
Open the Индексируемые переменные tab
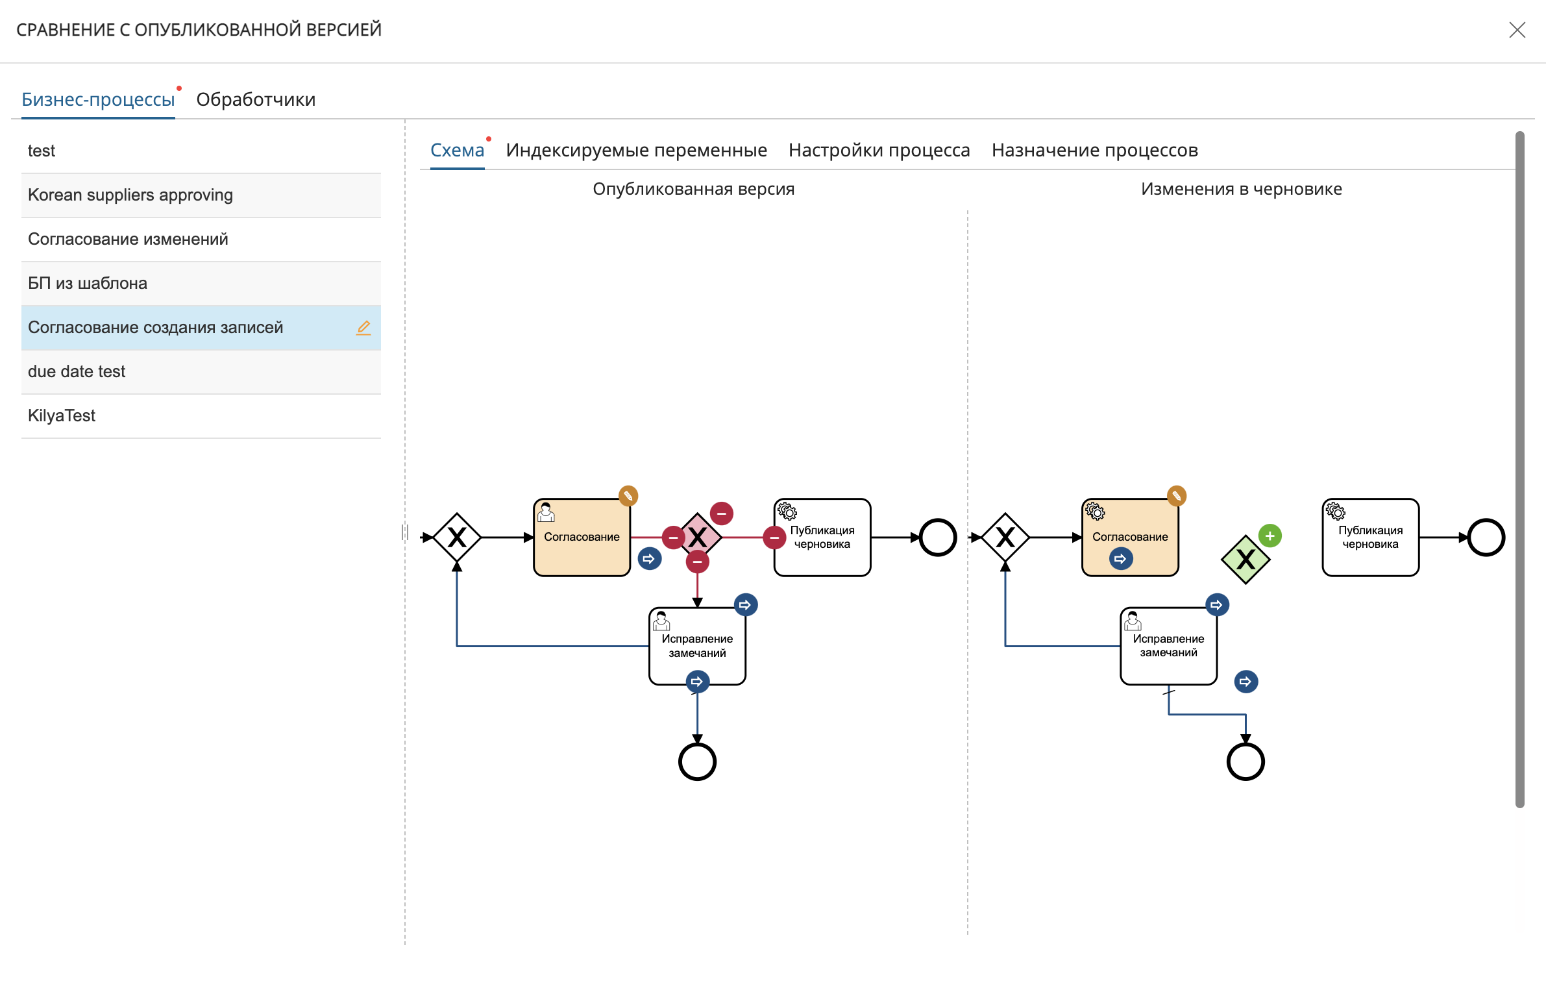click(x=636, y=150)
